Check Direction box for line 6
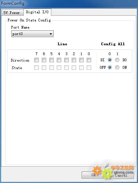138x183 pixels. (x=44, y=60)
